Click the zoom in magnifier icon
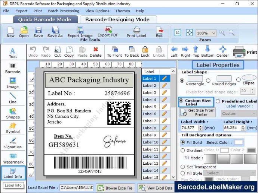258x193 pixels. (222, 33)
